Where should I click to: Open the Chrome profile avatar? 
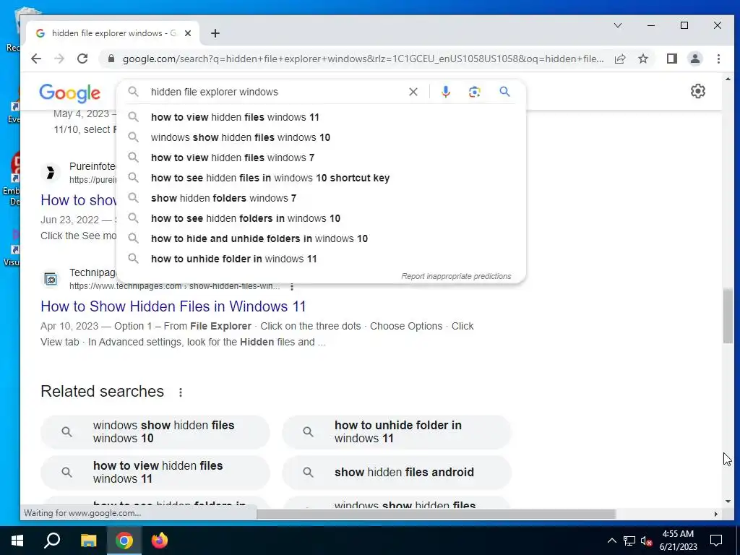click(695, 59)
